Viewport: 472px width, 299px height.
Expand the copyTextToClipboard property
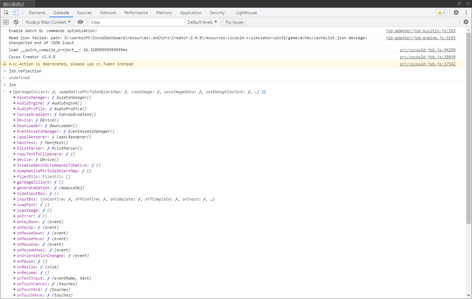coord(15,154)
